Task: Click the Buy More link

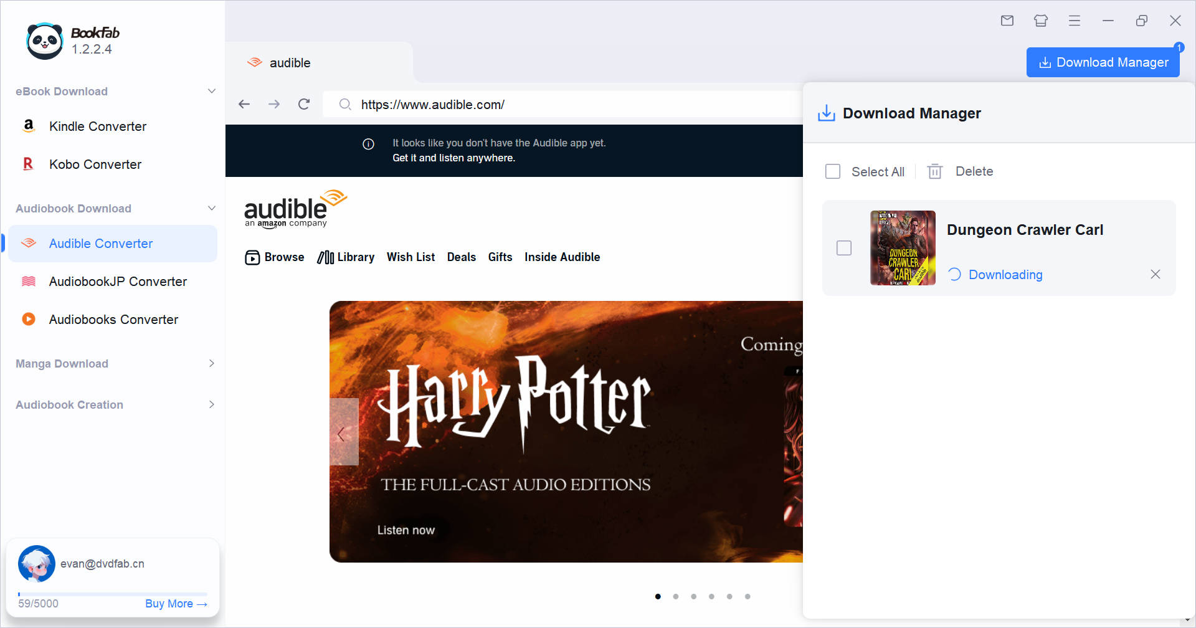Action: [176, 604]
